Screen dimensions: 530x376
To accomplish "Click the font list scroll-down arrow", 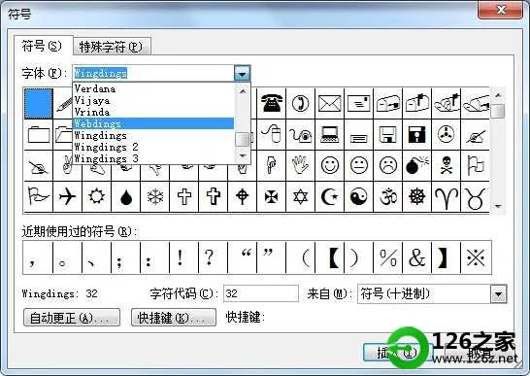I will tap(243, 155).
